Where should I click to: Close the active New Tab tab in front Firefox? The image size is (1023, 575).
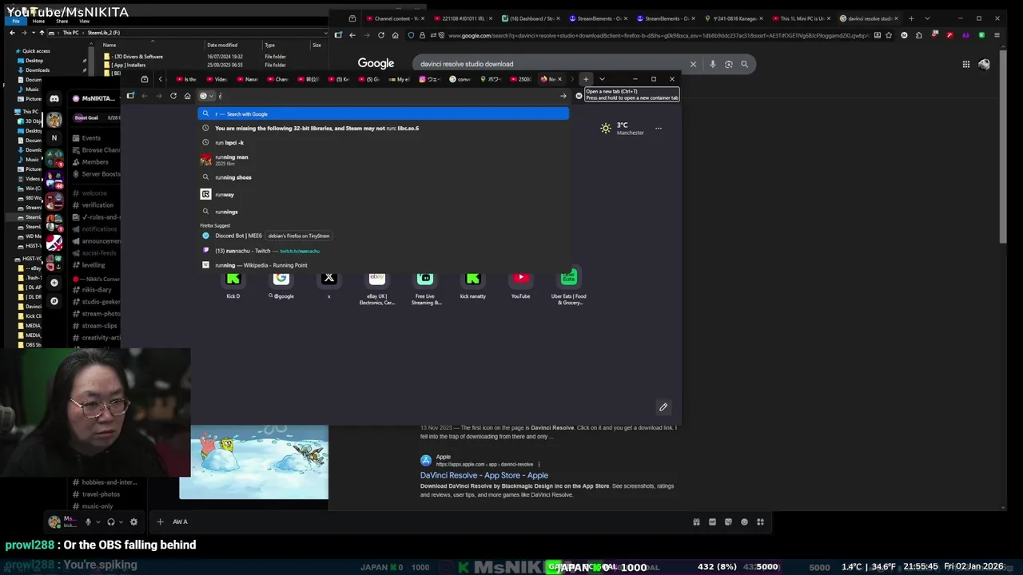(x=559, y=79)
